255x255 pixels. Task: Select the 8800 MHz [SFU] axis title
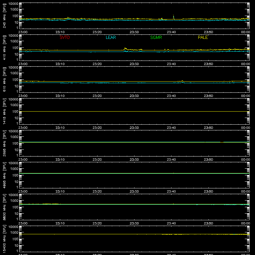click(4, 207)
